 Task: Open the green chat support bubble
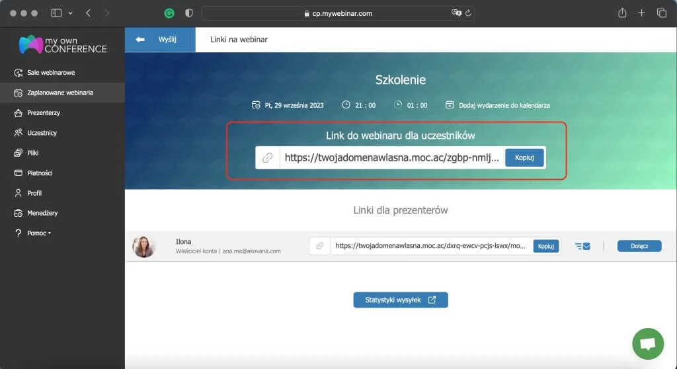[648, 344]
